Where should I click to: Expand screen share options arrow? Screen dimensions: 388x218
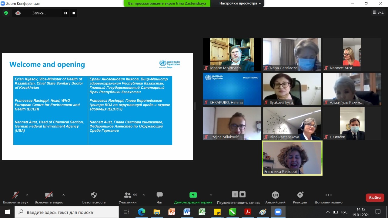coord(211,195)
